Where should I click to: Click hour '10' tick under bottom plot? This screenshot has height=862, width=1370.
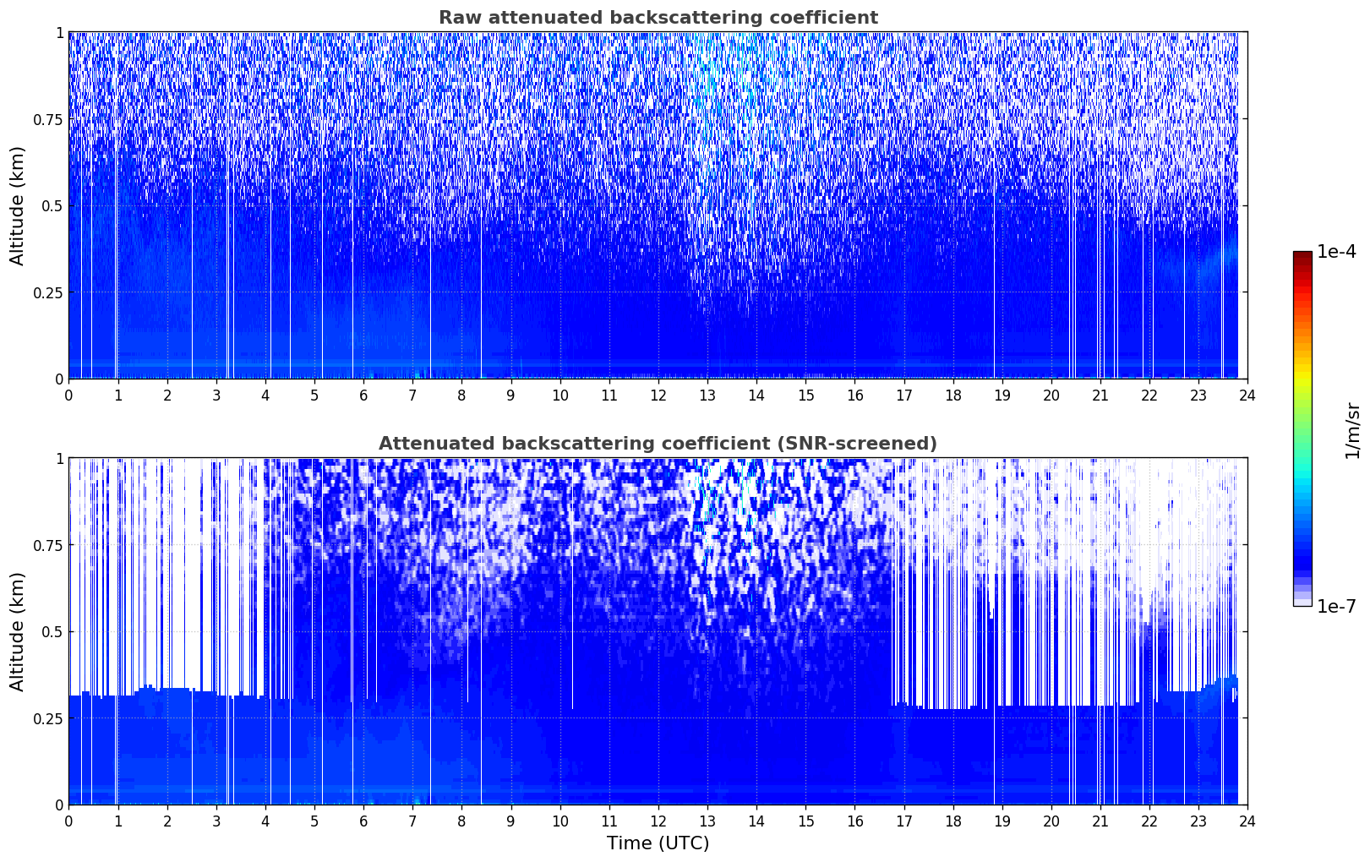560,821
